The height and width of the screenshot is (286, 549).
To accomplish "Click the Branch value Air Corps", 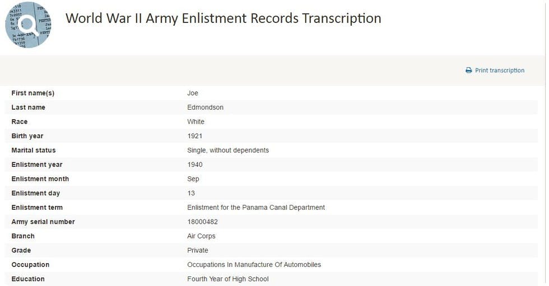I will coord(201,236).
